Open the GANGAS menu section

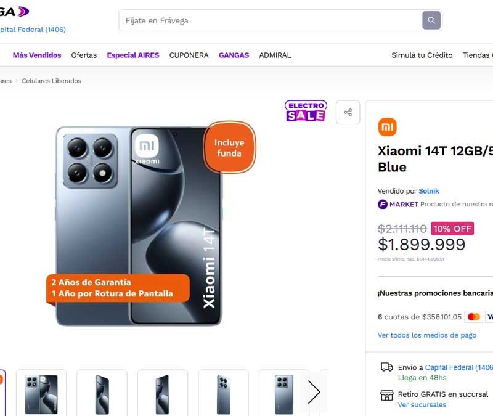[234, 55]
